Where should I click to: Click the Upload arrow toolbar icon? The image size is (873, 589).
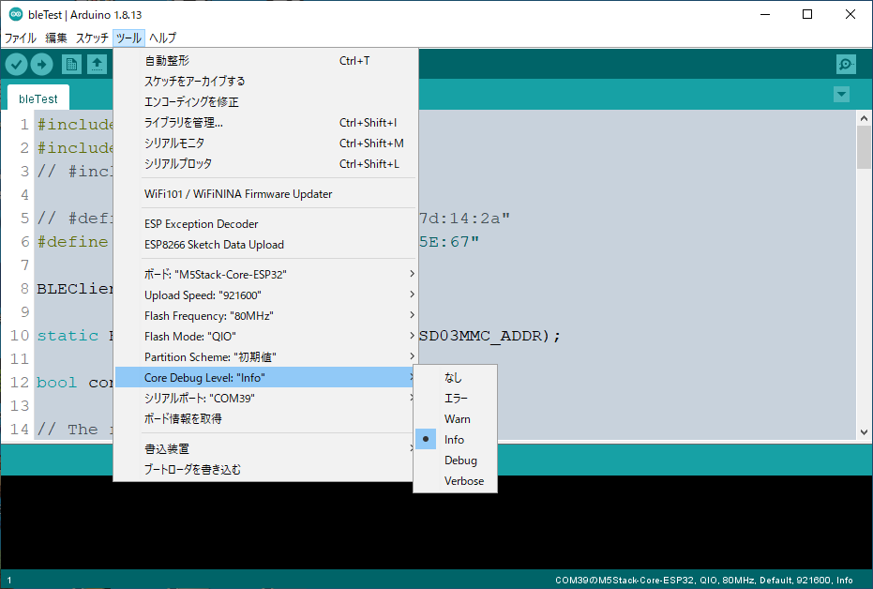[42, 64]
